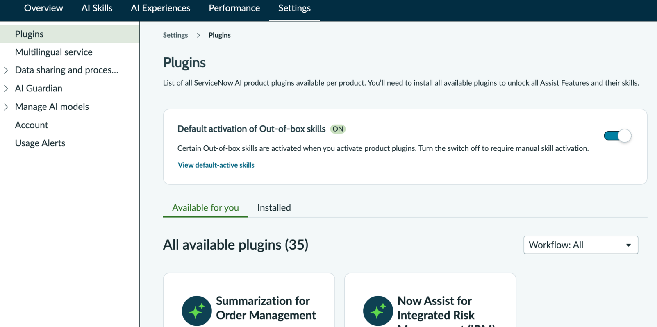Select Plugins in the sidebar

pyautogui.click(x=70, y=34)
